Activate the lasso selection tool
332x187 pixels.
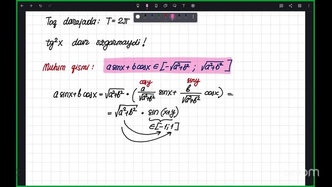pyautogui.click(x=174, y=6)
